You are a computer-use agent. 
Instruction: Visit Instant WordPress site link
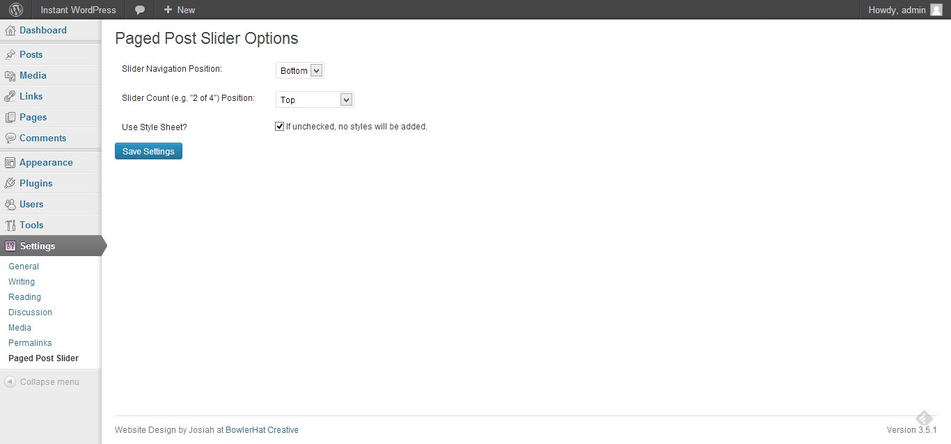point(78,10)
